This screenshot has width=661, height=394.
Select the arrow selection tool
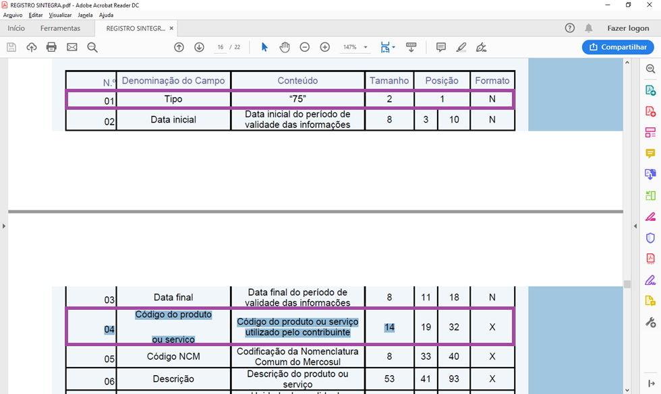pyautogui.click(x=264, y=47)
